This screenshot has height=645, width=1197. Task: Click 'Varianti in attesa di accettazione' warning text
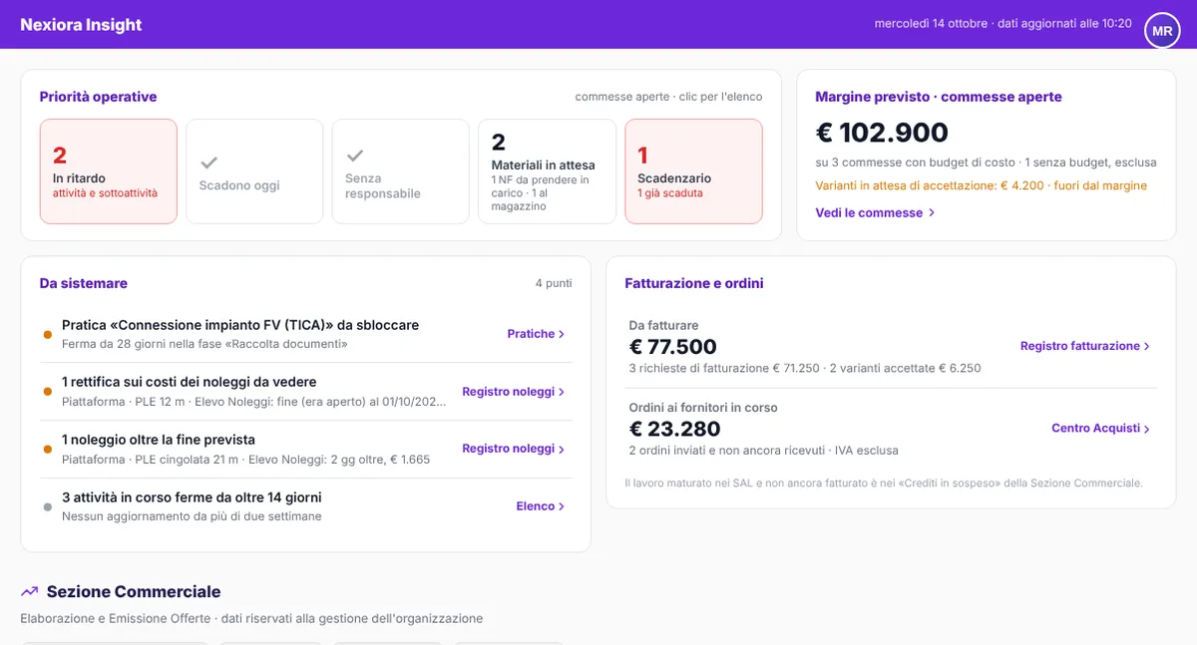(981, 185)
